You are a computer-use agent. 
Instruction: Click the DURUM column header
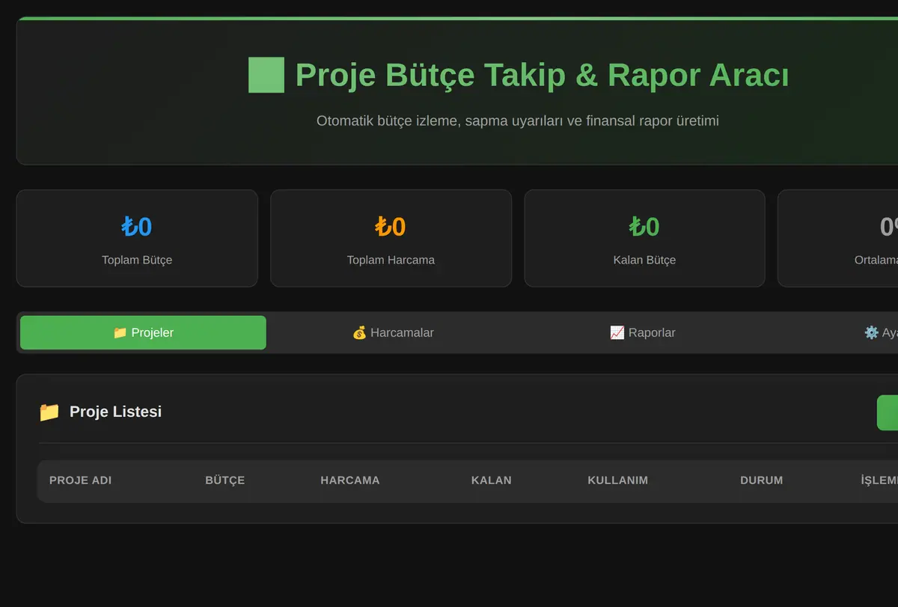(762, 481)
